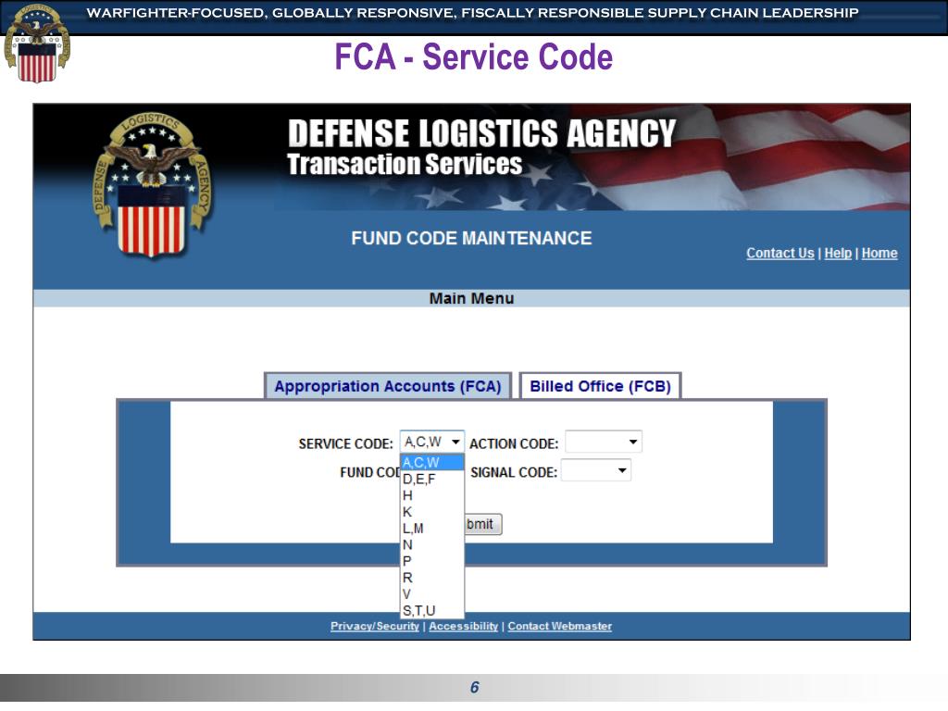Follow the Privacy/Security footer link
Image resolution: width=948 pixels, height=711 pixels.
point(374,626)
